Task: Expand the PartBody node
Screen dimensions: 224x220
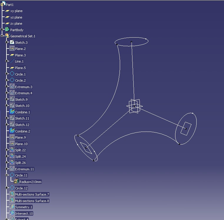Action: point(2,29)
